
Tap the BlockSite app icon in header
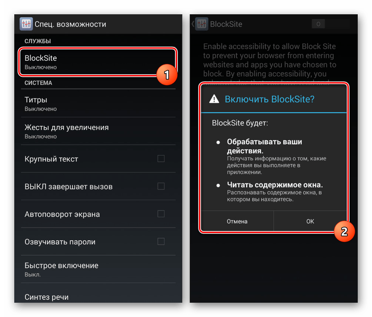tap(202, 24)
